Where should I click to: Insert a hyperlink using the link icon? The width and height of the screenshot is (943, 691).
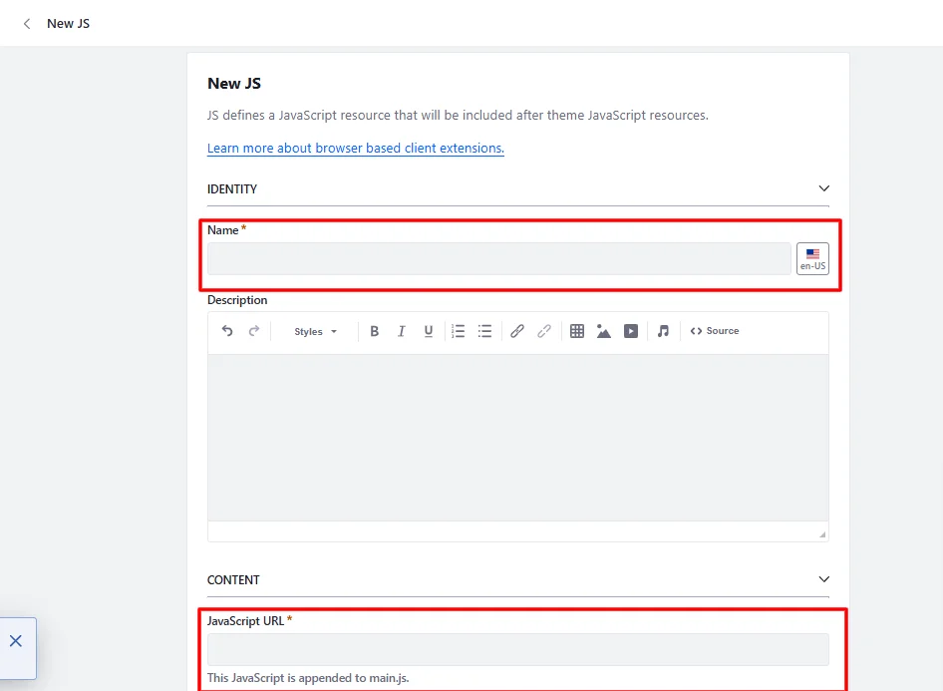(544, 331)
